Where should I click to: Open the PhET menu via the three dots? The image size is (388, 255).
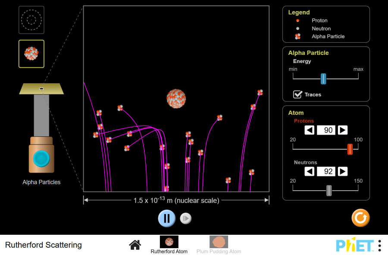pyautogui.click(x=379, y=245)
